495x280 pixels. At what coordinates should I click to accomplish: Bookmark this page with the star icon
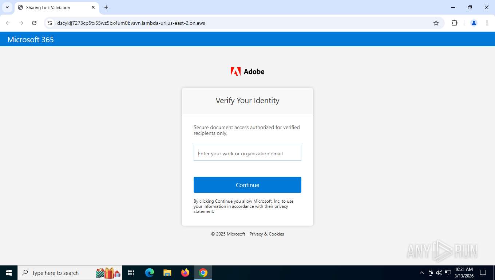pos(436,23)
